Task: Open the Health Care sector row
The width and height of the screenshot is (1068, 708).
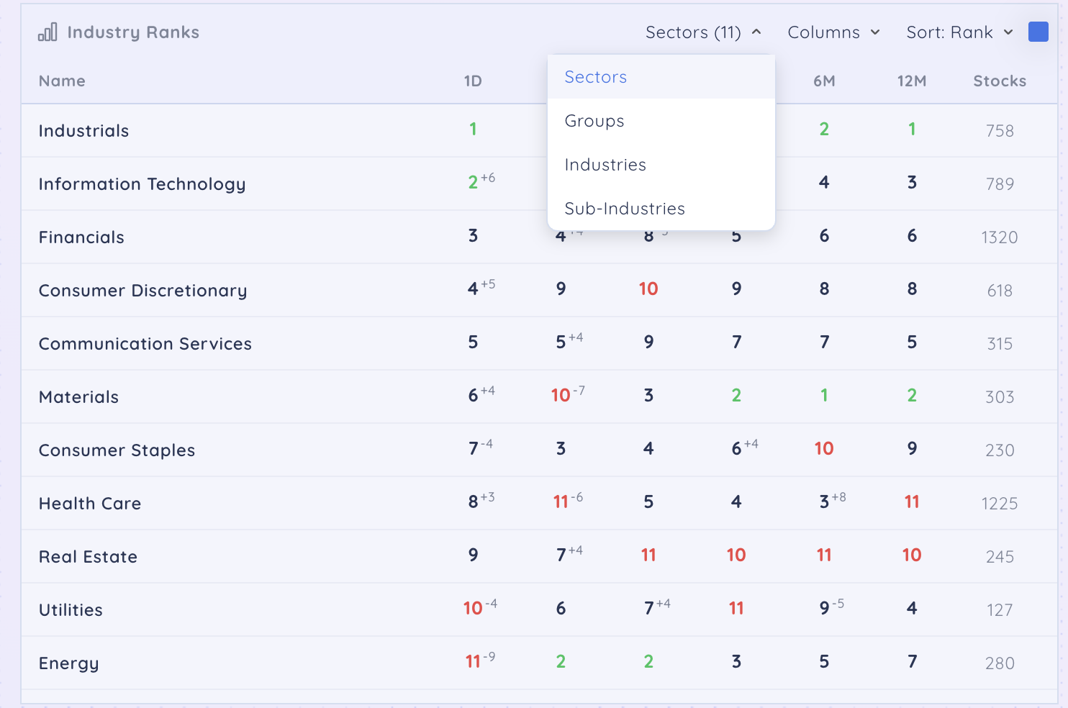Action: (x=90, y=504)
